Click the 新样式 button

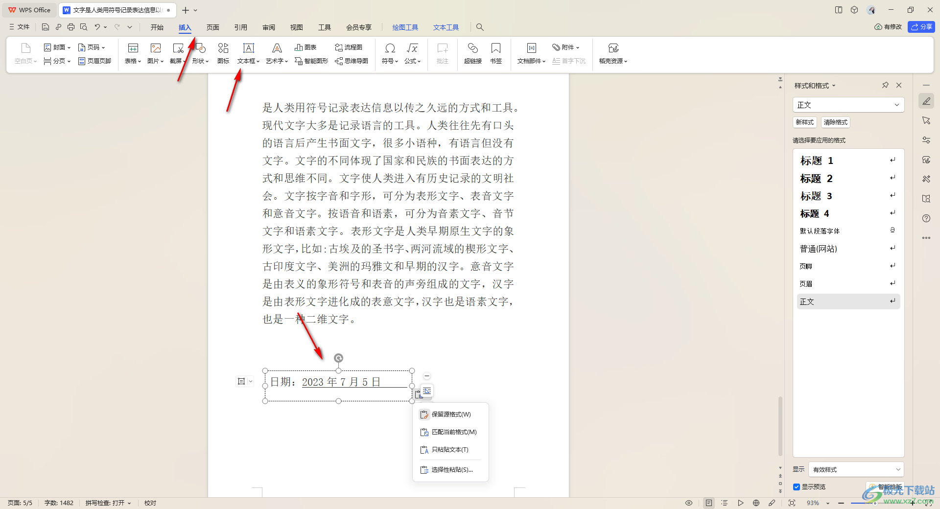point(805,122)
